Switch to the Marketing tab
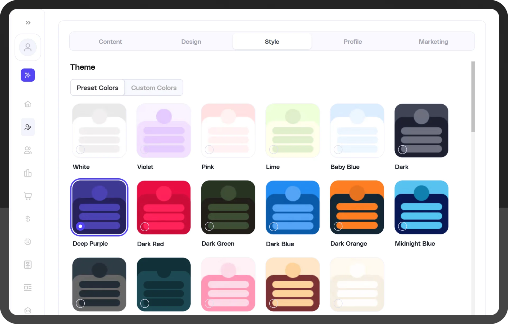Image resolution: width=508 pixels, height=324 pixels. tap(433, 42)
